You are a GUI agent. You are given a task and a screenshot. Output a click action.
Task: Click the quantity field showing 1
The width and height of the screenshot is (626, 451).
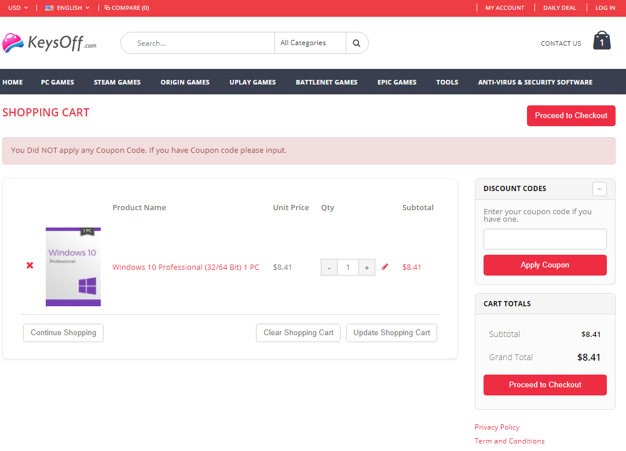point(347,267)
